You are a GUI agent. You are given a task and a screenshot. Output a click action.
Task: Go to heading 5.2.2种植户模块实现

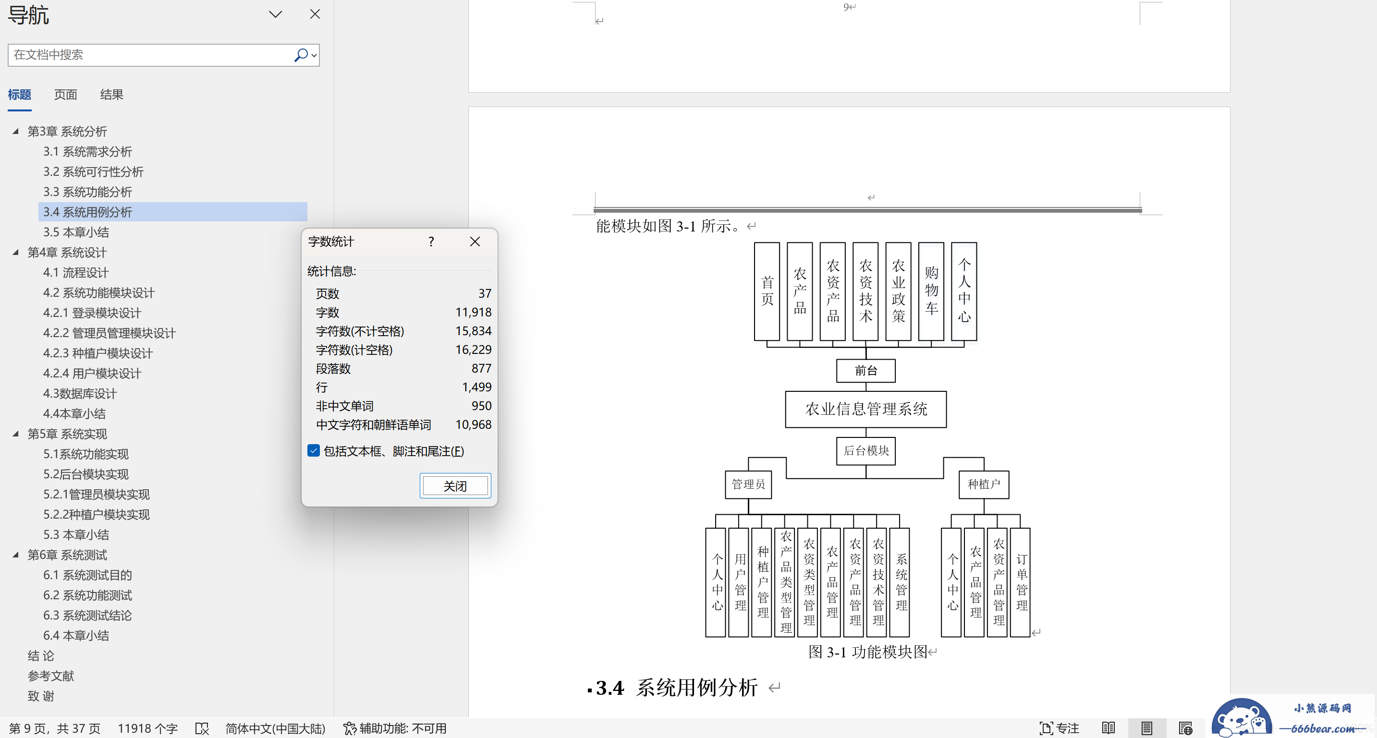[97, 515]
